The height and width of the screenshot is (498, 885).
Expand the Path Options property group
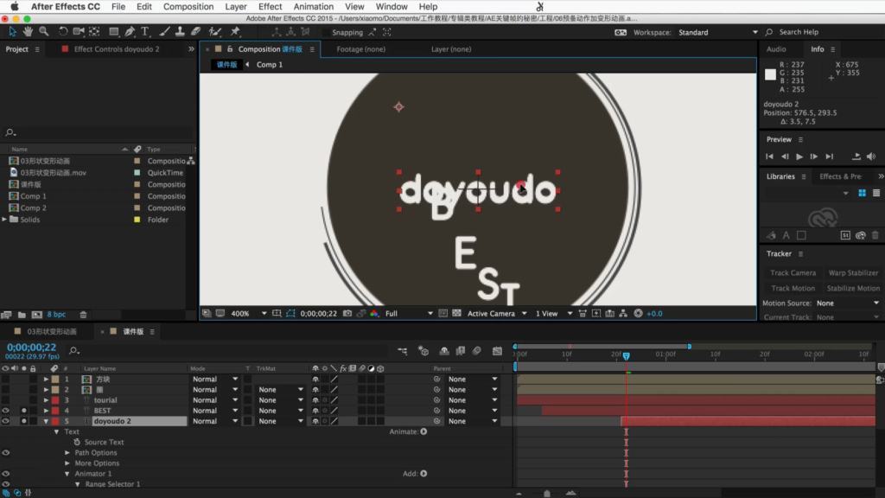pyautogui.click(x=67, y=453)
